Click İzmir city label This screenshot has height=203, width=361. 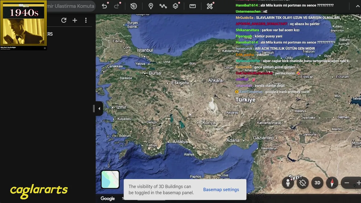[121, 107]
